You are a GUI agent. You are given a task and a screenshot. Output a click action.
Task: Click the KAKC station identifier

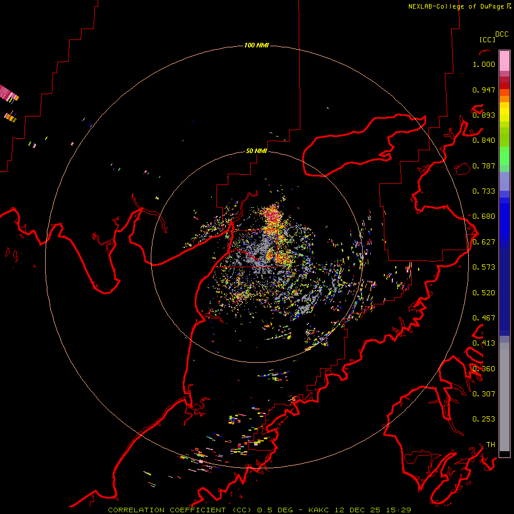pyautogui.click(x=319, y=510)
